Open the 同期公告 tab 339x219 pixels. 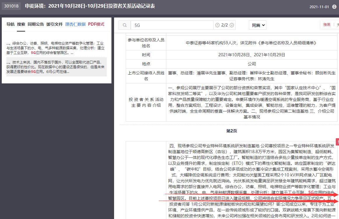pyautogui.click(x=36, y=24)
